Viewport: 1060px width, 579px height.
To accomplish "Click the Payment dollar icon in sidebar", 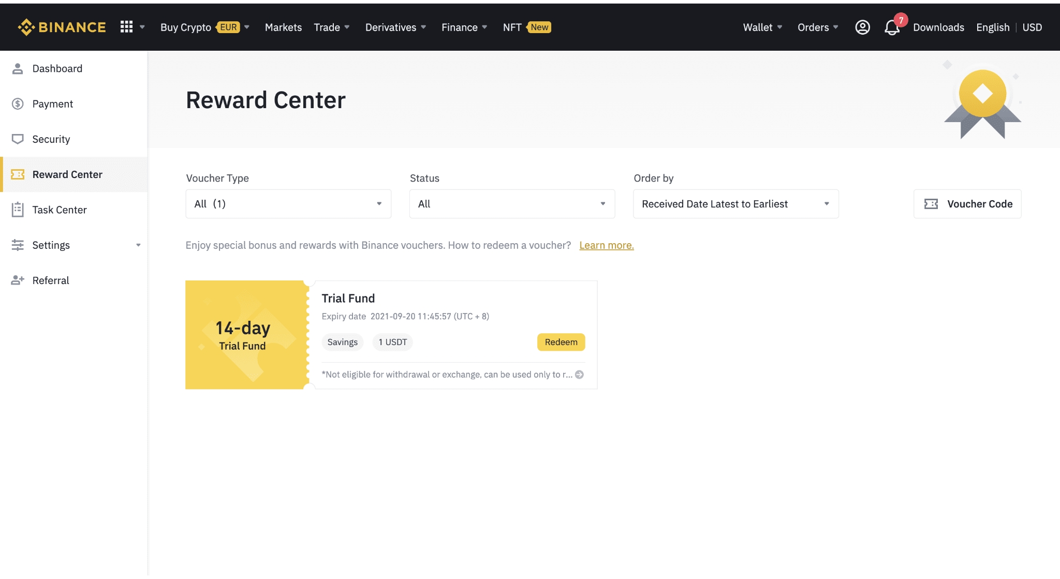I will [18, 104].
